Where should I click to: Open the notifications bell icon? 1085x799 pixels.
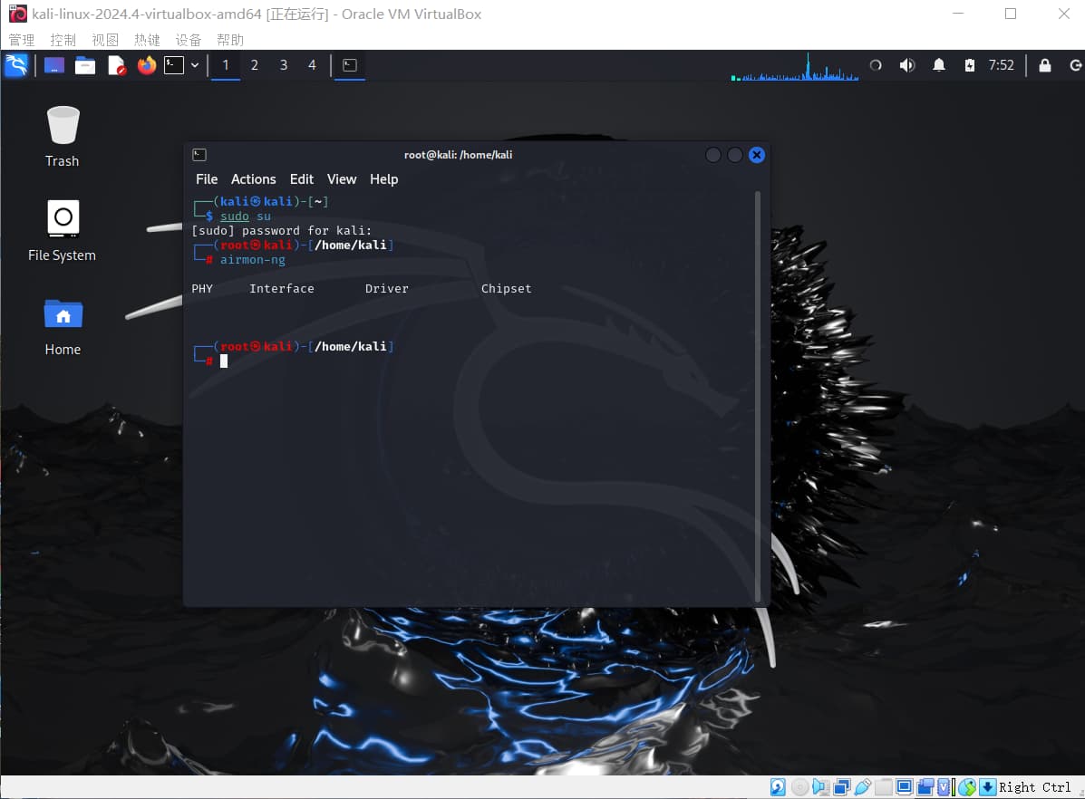[938, 65]
